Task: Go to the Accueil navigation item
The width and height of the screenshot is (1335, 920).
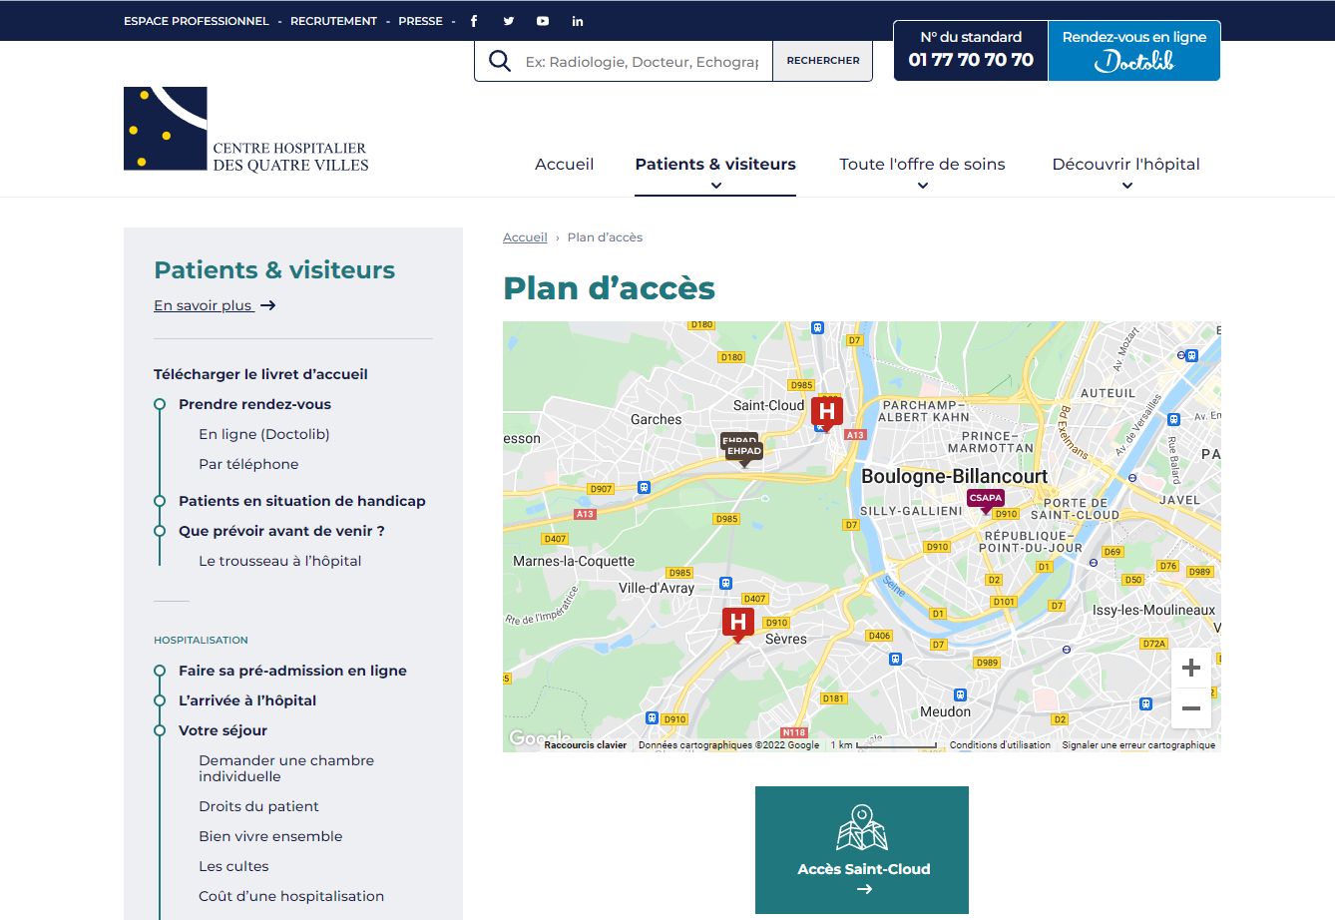Action: (x=564, y=165)
